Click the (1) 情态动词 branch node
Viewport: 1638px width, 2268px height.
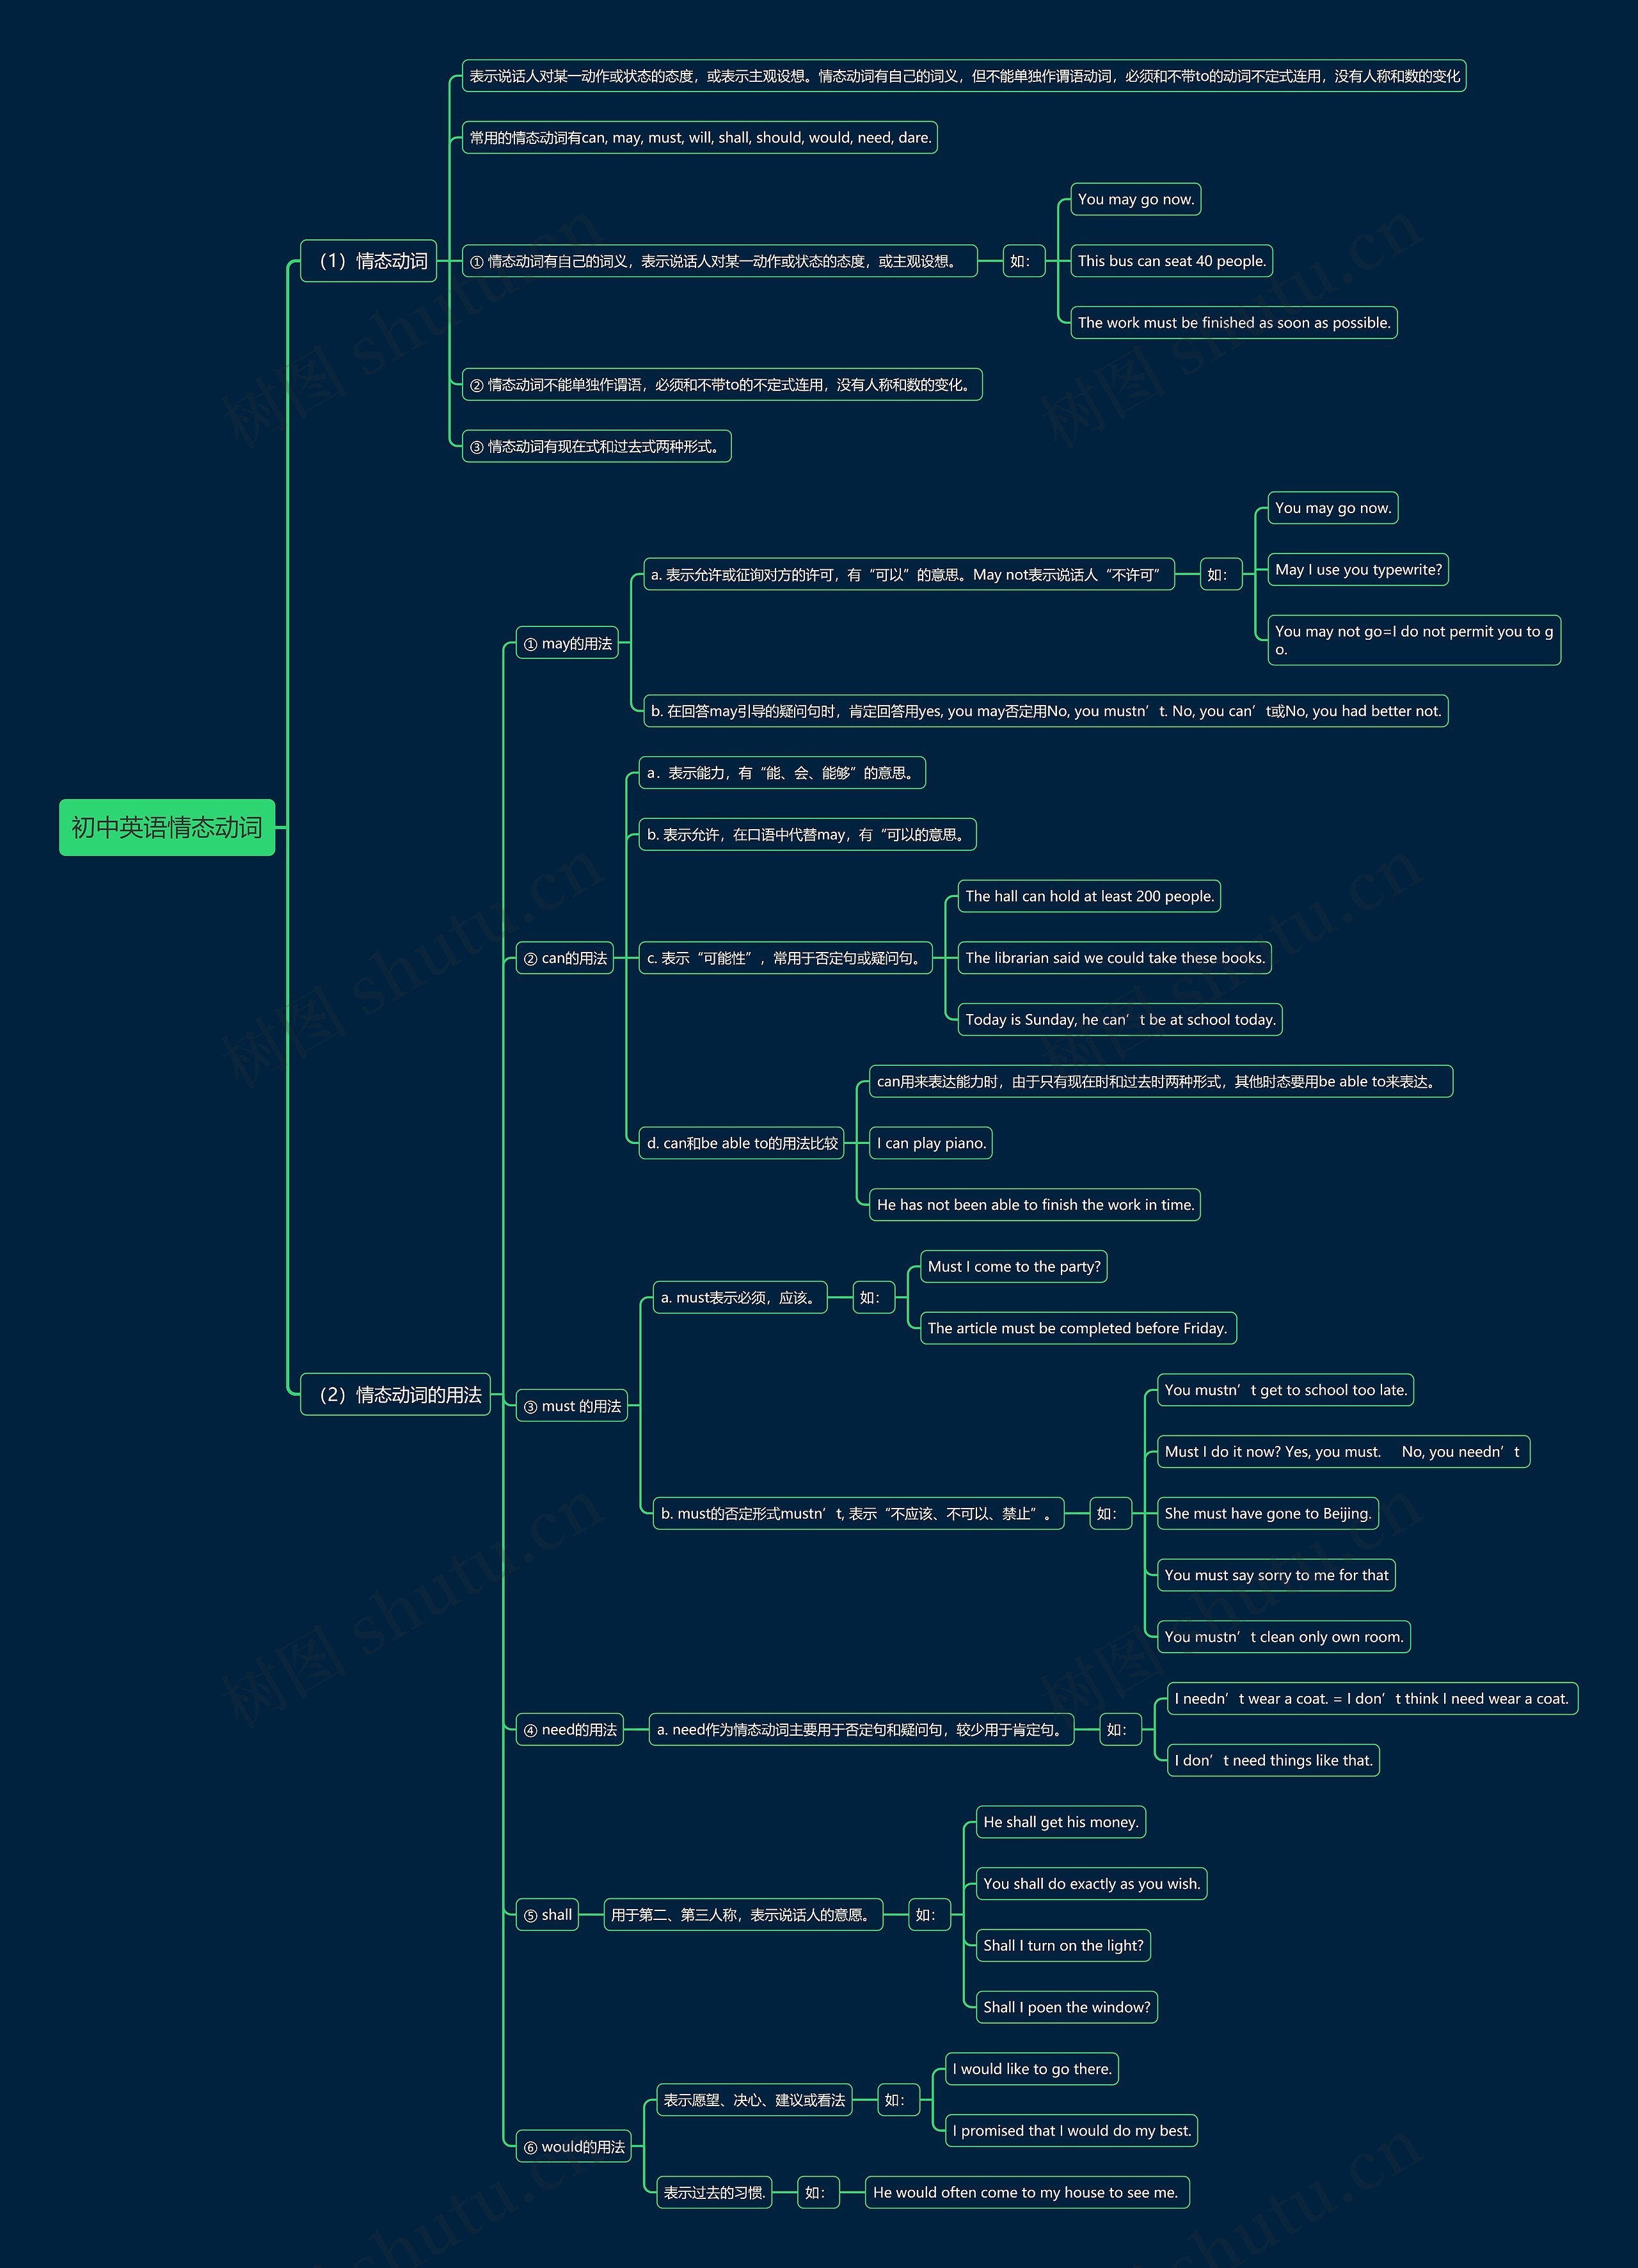pos(369,261)
